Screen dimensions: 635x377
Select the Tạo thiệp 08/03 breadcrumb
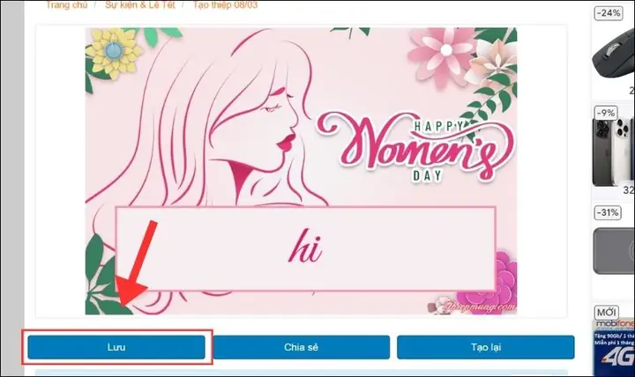coord(225,5)
